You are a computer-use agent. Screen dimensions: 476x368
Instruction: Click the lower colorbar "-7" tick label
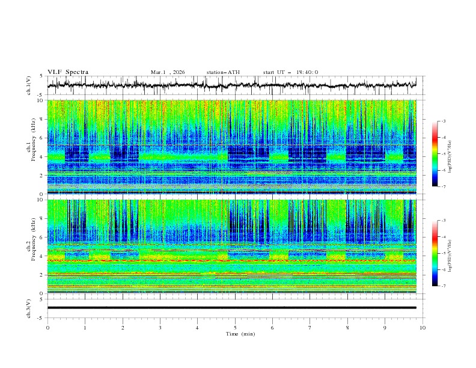coord(444,286)
